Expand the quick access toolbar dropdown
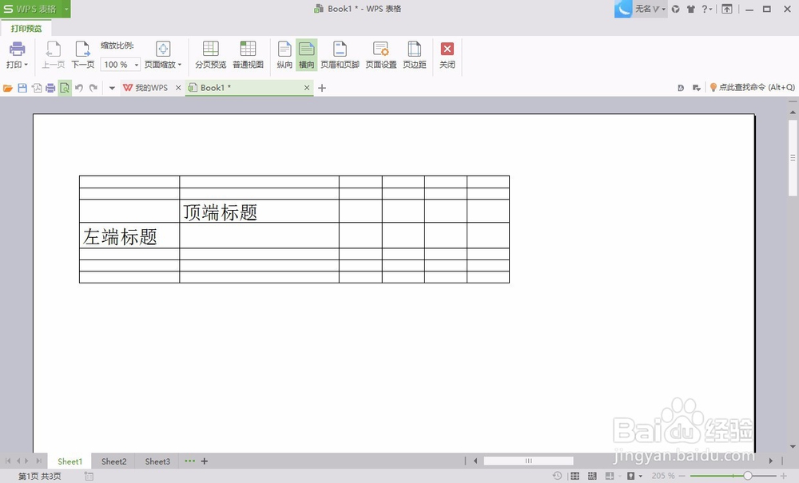 click(112, 88)
